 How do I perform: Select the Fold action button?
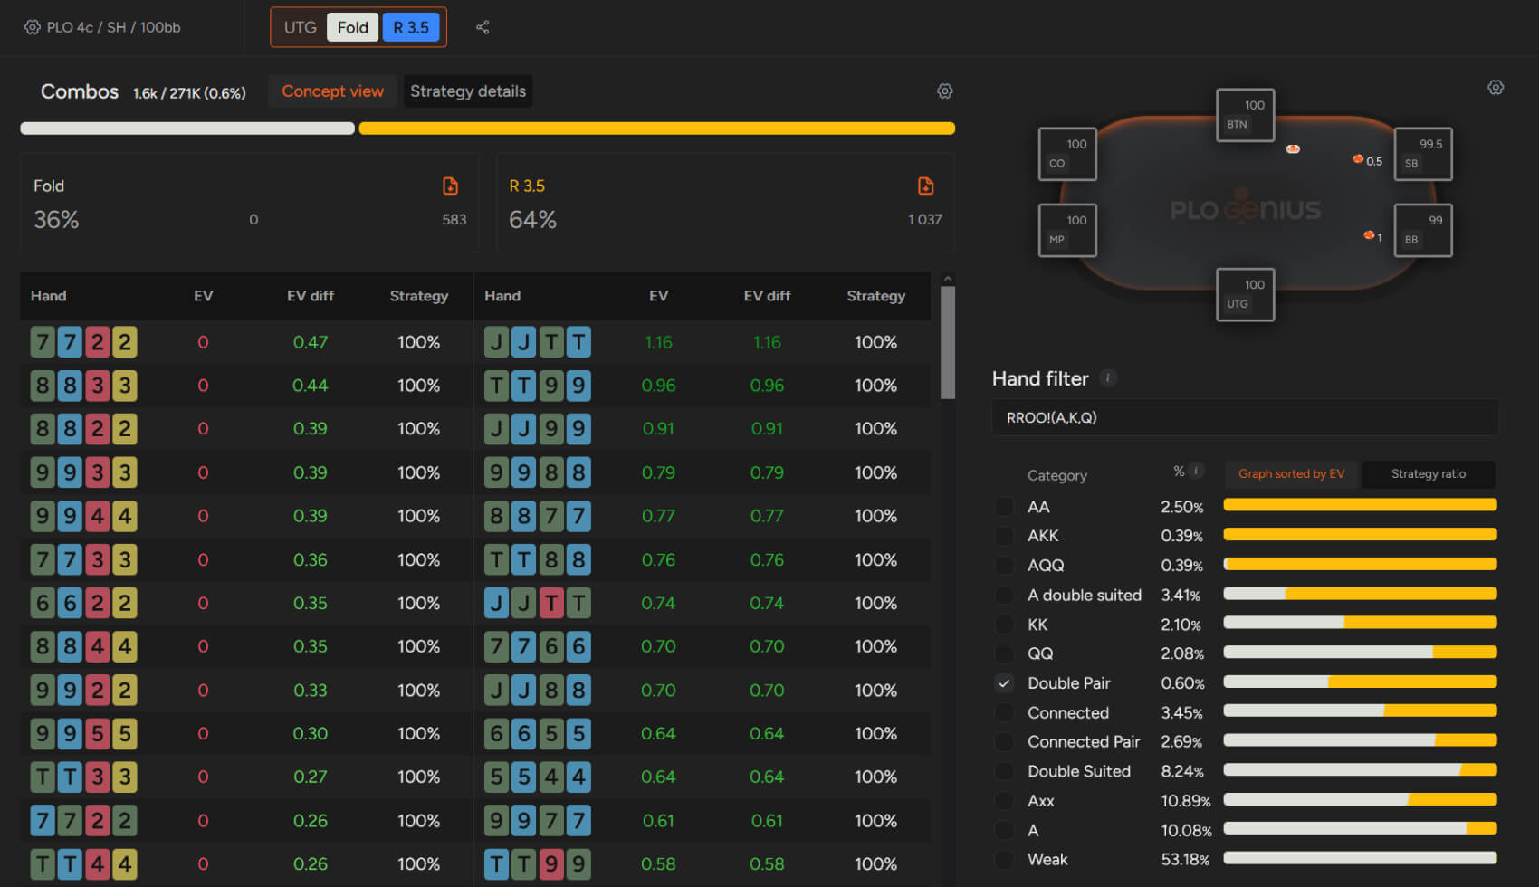coord(352,27)
